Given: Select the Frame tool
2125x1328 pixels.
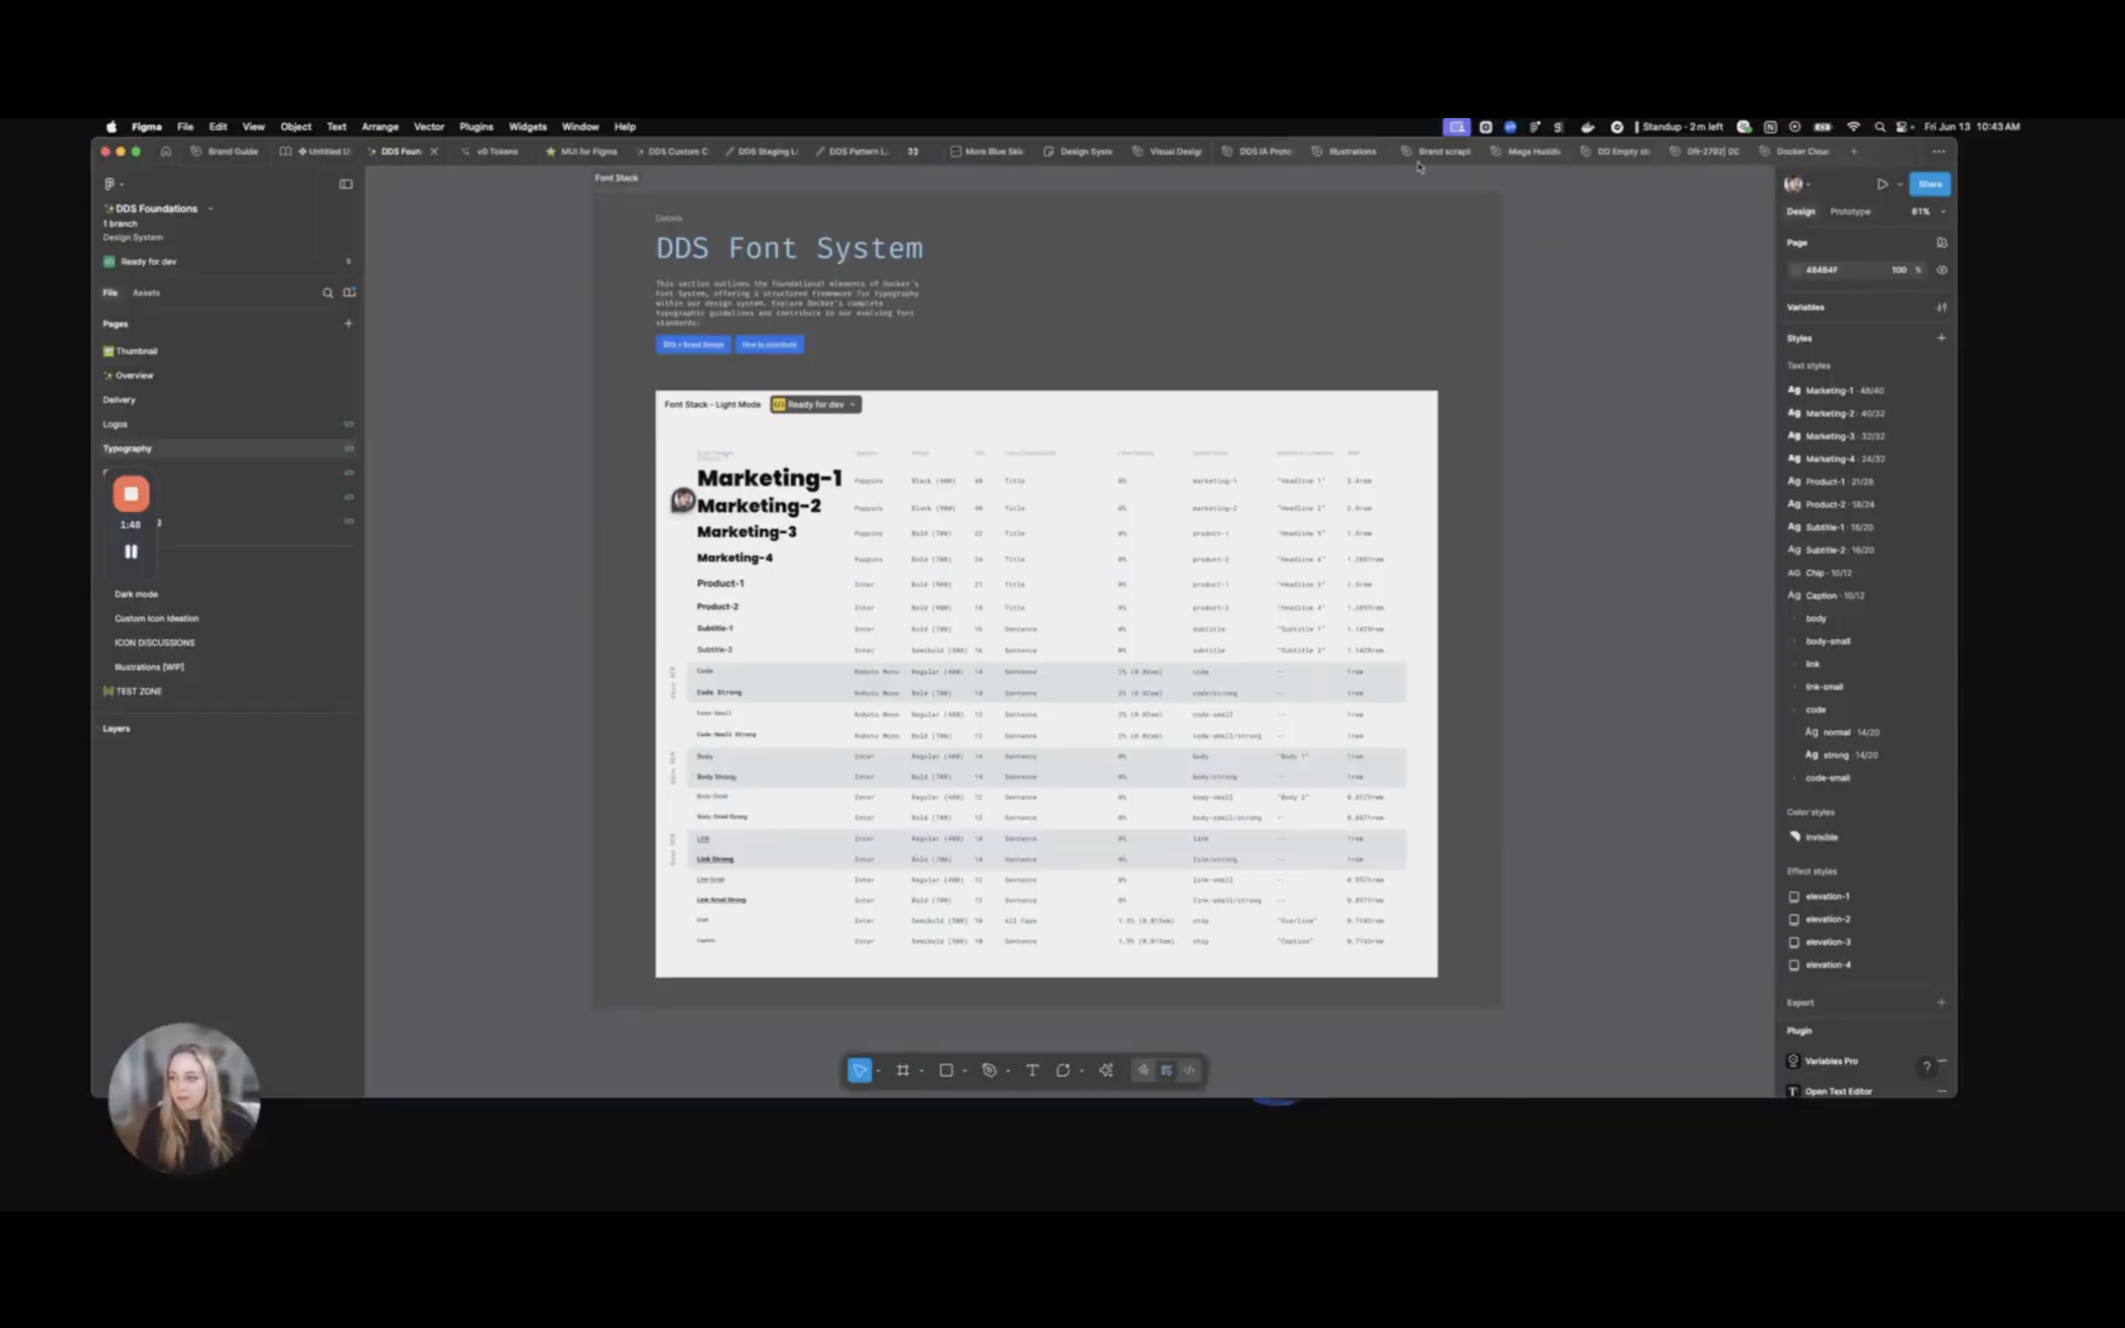Looking at the screenshot, I should (904, 1070).
